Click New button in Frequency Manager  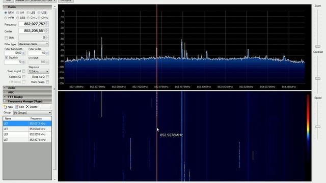pyautogui.click(x=8, y=107)
